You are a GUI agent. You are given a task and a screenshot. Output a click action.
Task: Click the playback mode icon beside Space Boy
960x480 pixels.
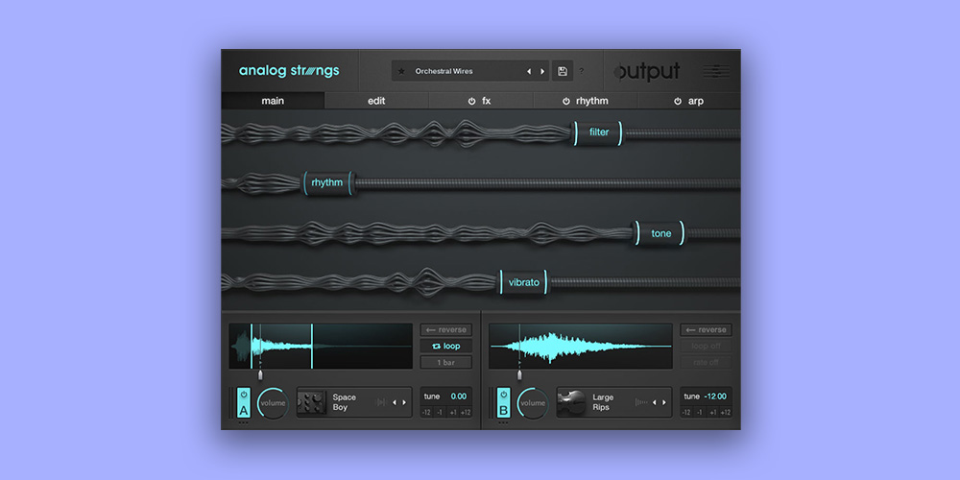[381, 402]
